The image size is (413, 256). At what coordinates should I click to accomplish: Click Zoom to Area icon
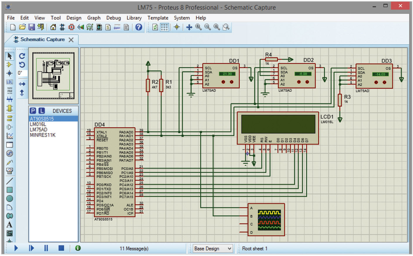[x=226, y=27]
